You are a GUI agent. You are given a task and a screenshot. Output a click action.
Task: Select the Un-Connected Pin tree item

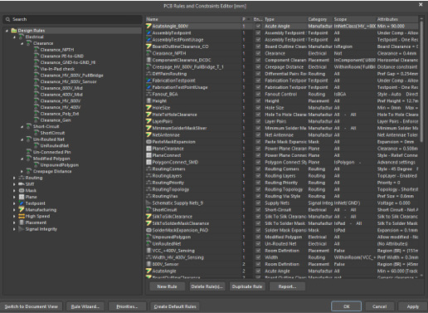52,152
